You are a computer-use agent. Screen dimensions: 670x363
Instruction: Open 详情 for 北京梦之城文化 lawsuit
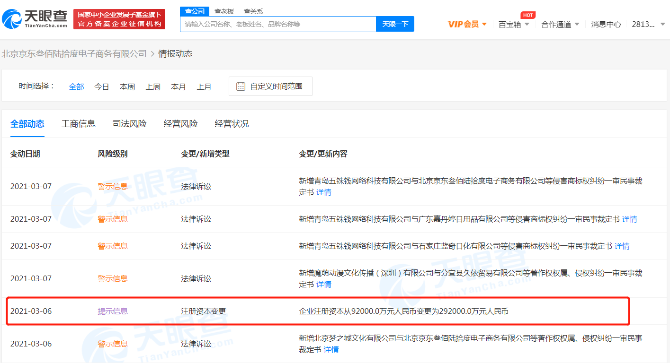[331, 349]
